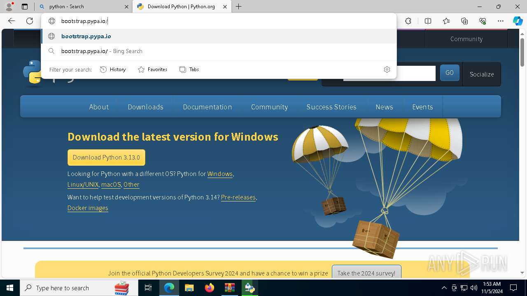The width and height of the screenshot is (527, 296).
Task: Open the News menu
Action: [384, 107]
